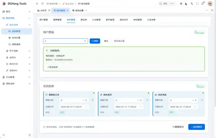Open the 历史记录 button

119,41
